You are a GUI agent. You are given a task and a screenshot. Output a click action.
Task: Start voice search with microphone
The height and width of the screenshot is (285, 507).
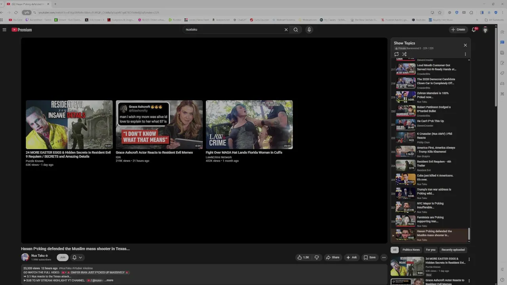[309, 30]
